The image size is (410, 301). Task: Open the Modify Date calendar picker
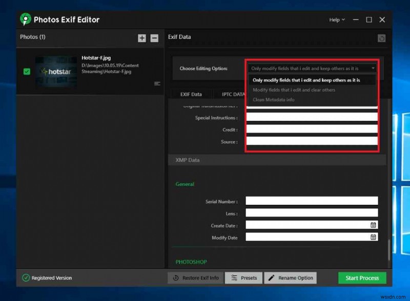coord(374,236)
